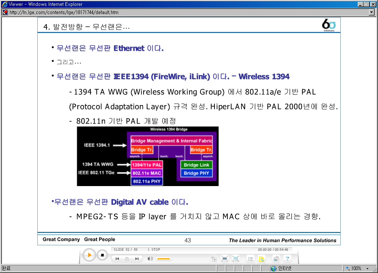Close the Viewer window
Viewport: 378px width, 273px height.
tap(373, 4)
